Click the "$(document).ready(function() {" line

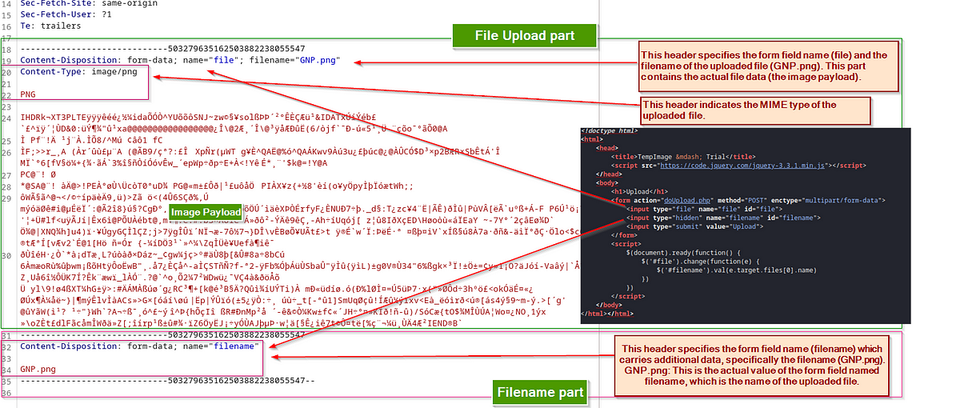click(683, 253)
